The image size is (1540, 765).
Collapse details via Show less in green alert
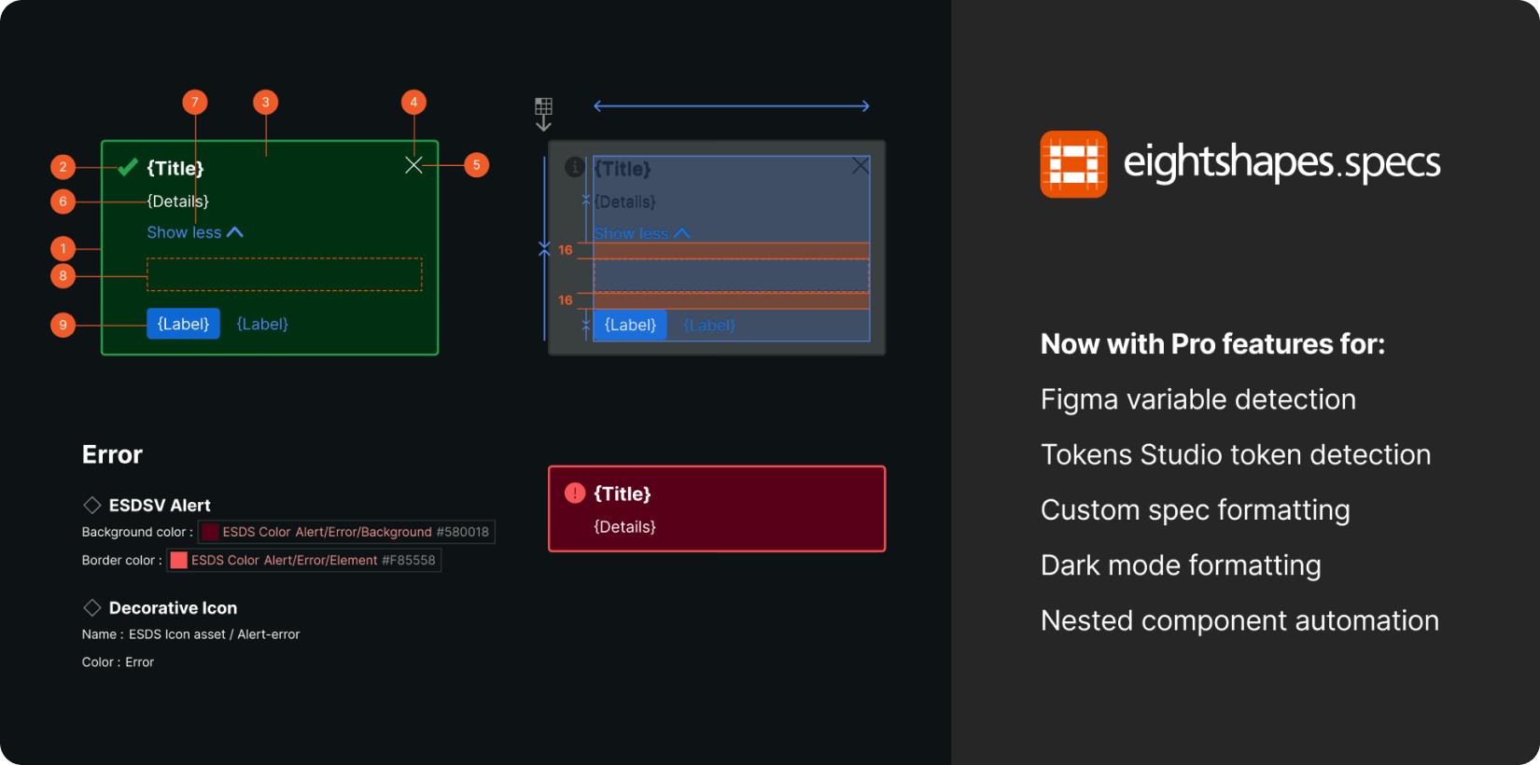click(195, 232)
